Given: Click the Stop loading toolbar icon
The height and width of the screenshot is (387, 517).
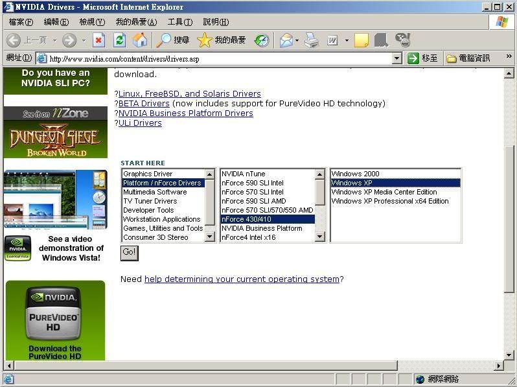Looking at the screenshot, I should [x=98, y=40].
